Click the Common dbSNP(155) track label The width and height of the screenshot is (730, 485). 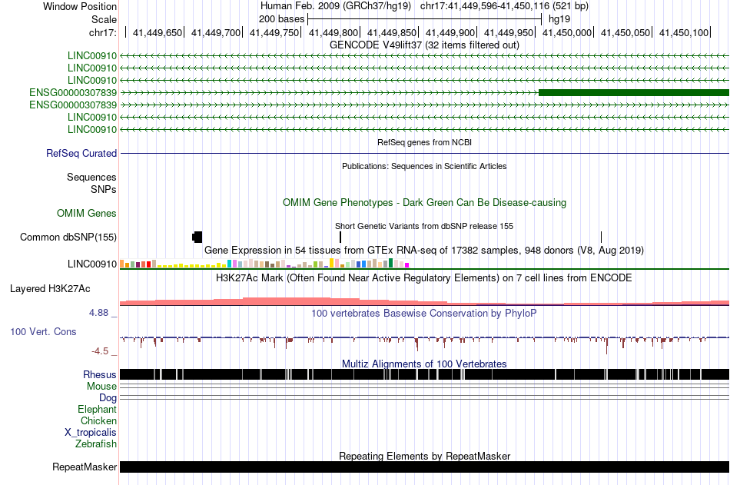(68, 238)
